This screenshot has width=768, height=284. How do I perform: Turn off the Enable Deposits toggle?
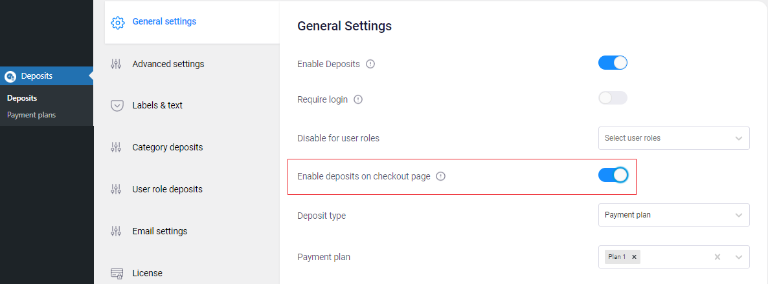(613, 63)
